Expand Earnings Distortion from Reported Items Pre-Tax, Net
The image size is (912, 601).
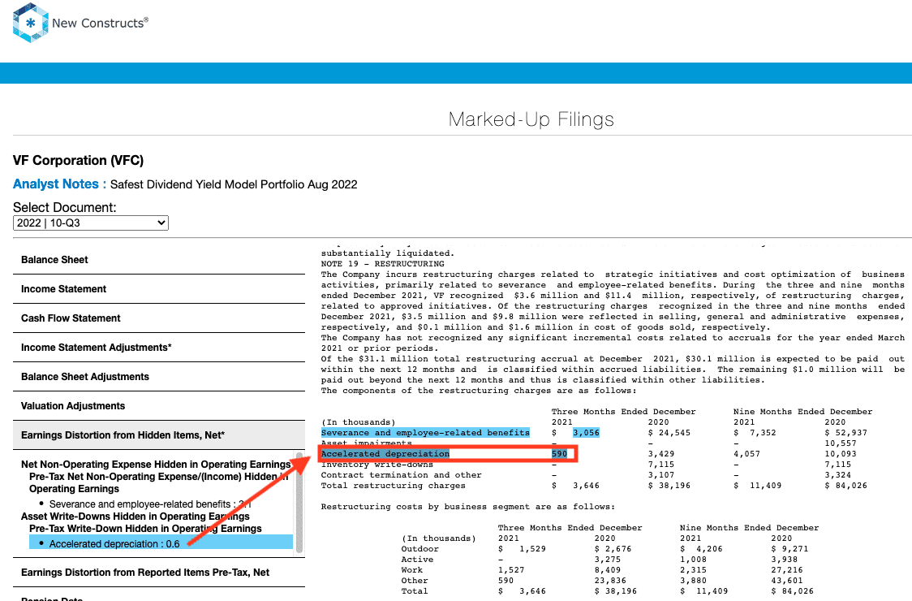tap(159, 573)
